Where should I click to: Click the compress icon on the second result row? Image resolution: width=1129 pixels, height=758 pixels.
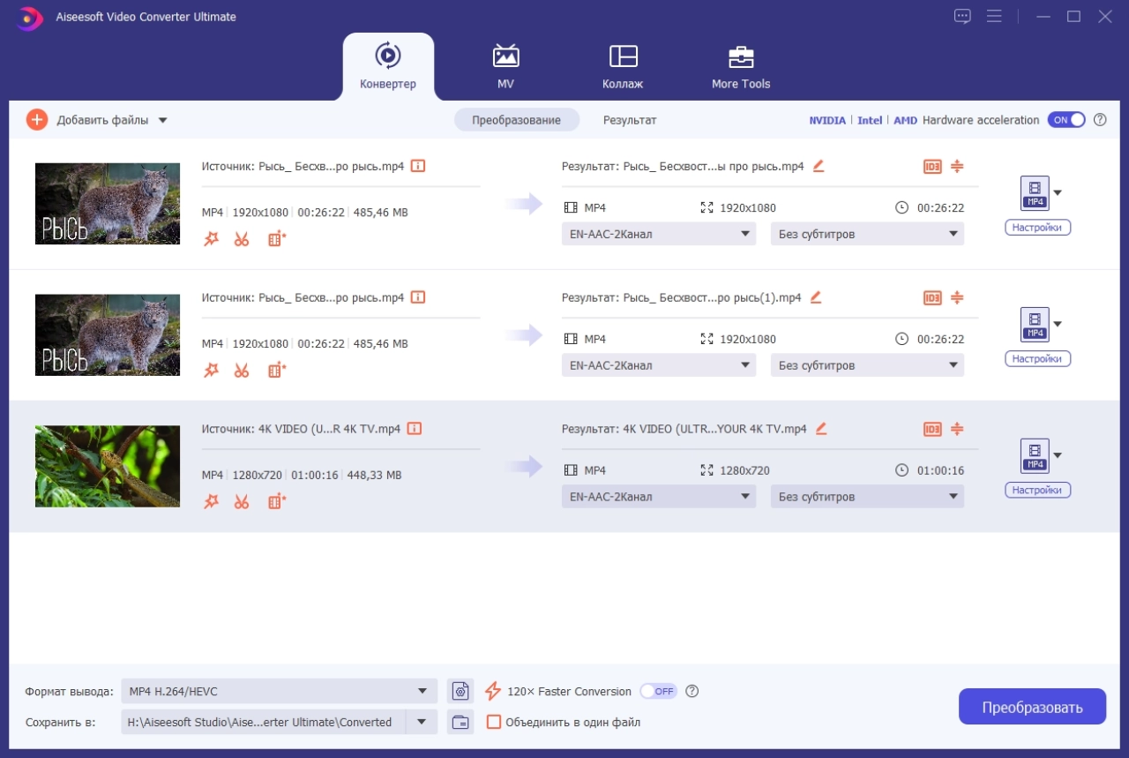957,297
